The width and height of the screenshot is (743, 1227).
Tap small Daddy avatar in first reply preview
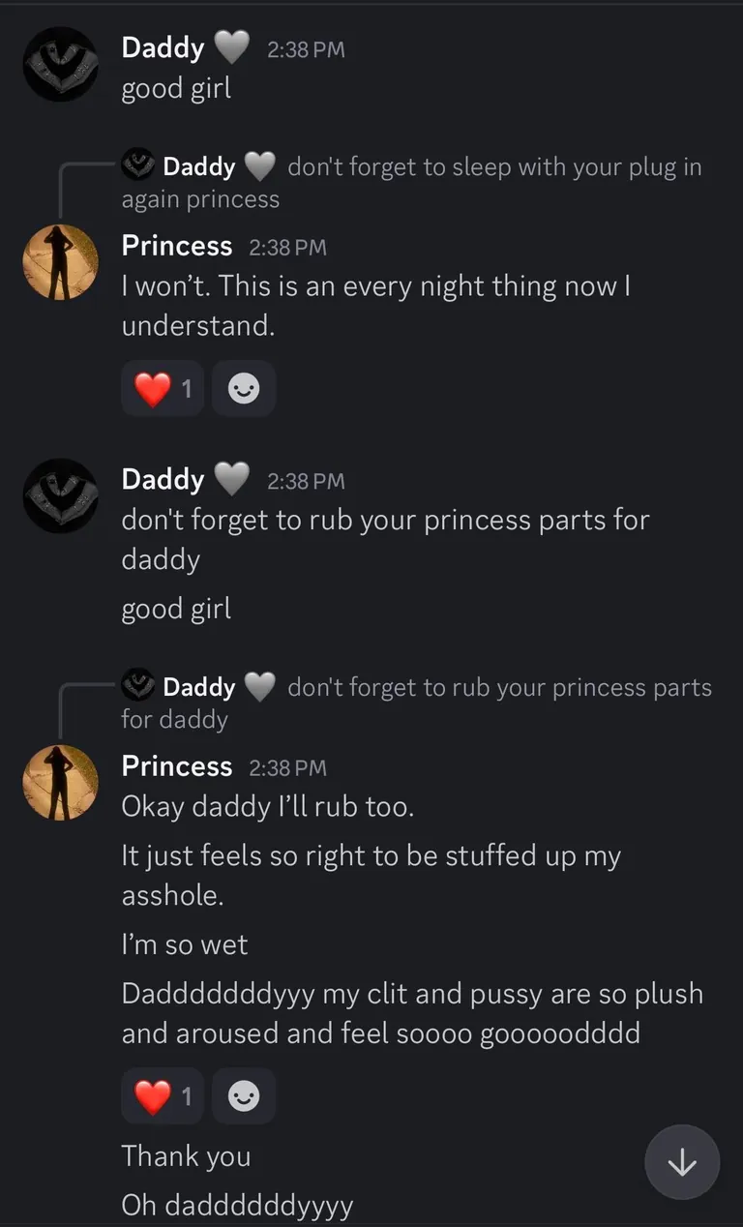(138, 165)
